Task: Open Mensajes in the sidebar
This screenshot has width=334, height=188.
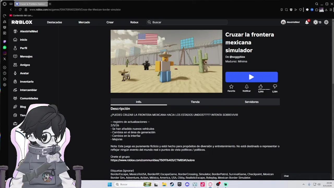Action: click(26, 56)
